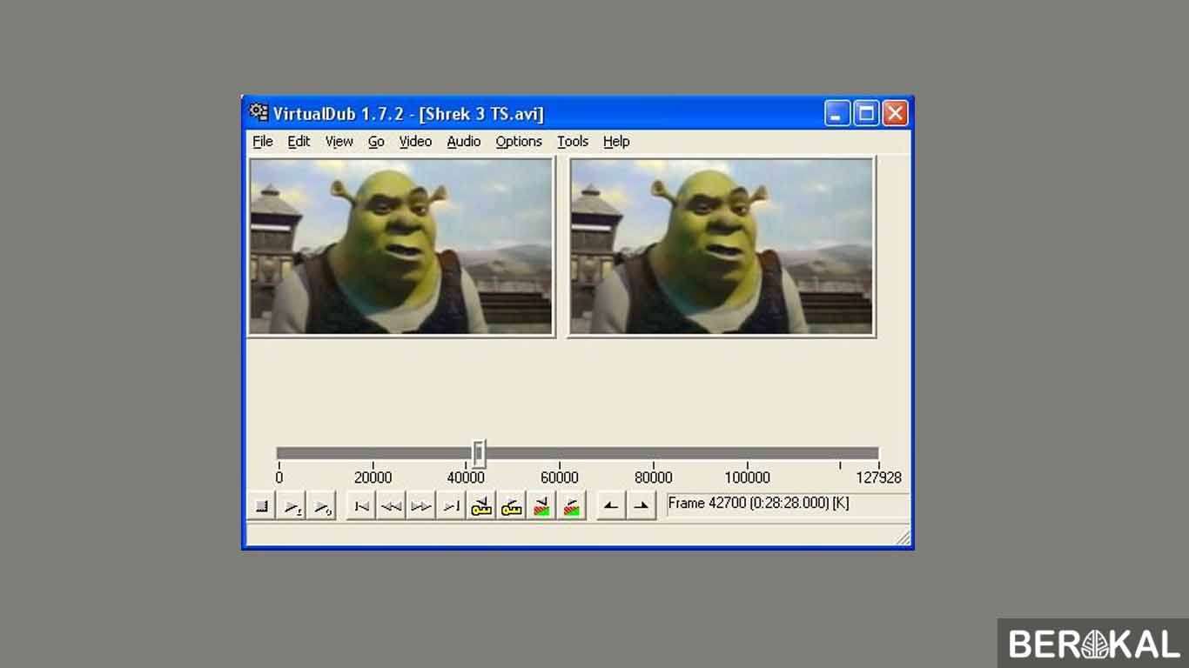The height and width of the screenshot is (668, 1189).
Task: Open the View menu
Action: click(339, 142)
